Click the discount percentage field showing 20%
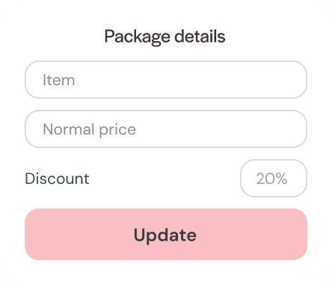This screenshot has width=332, height=287. tap(274, 179)
